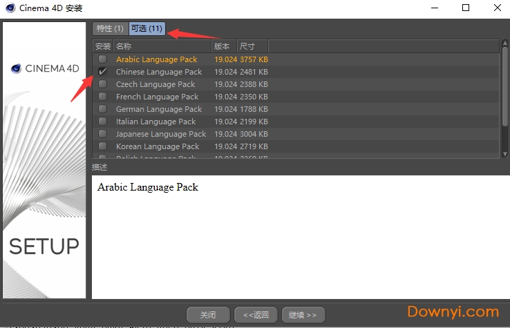Image resolution: width=510 pixels, height=328 pixels.
Task: Tick the Czech Language Pack checkbox
Action: [103, 84]
